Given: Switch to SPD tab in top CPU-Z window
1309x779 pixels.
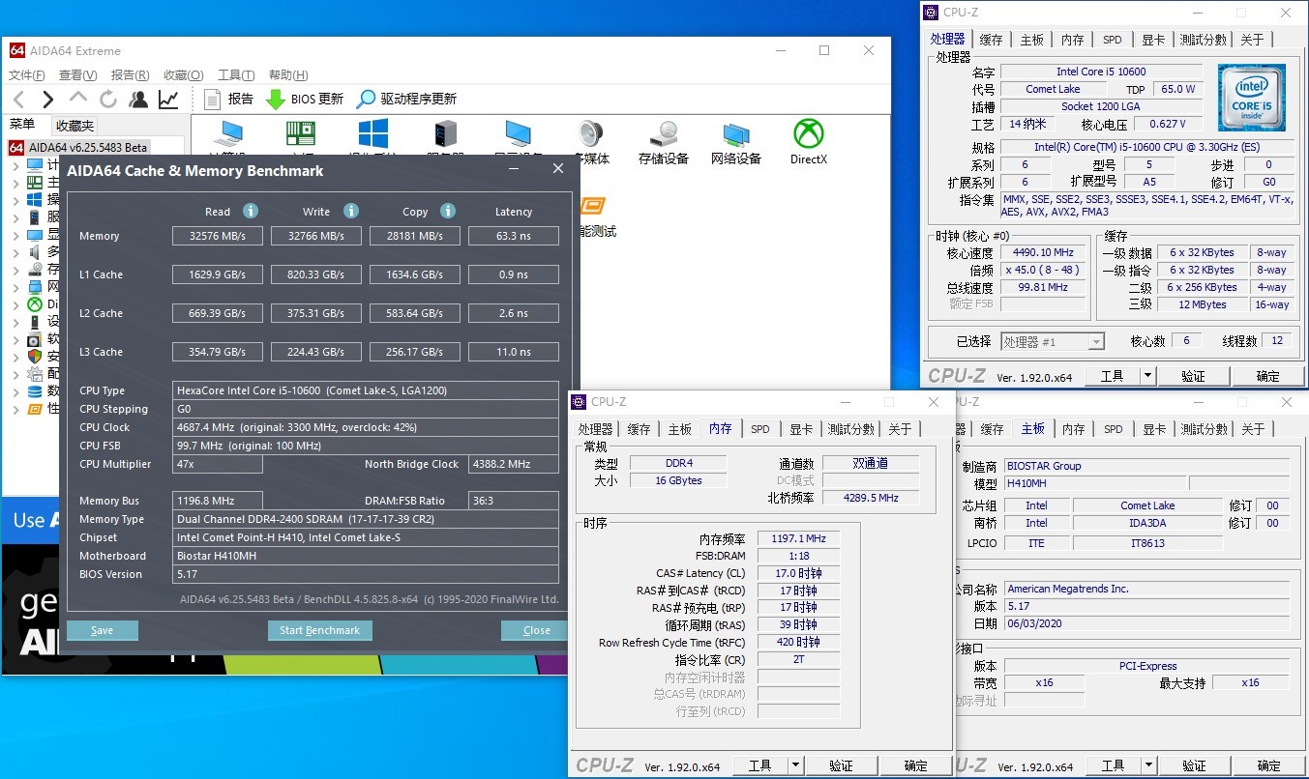Looking at the screenshot, I should [x=1113, y=40].
